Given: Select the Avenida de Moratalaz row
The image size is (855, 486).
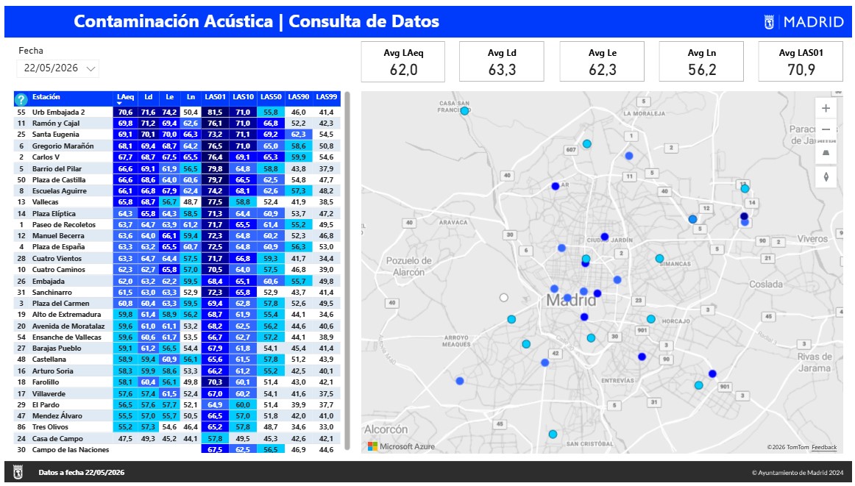Looking at the screenshot, I should pos(177,326).
